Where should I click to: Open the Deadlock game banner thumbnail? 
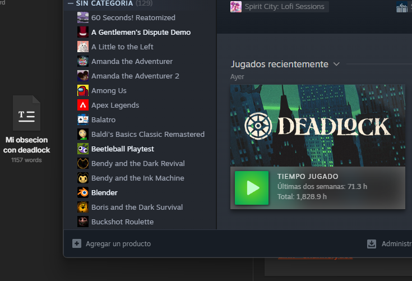pos(318,126)
